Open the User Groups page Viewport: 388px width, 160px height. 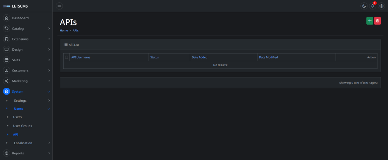22,126
